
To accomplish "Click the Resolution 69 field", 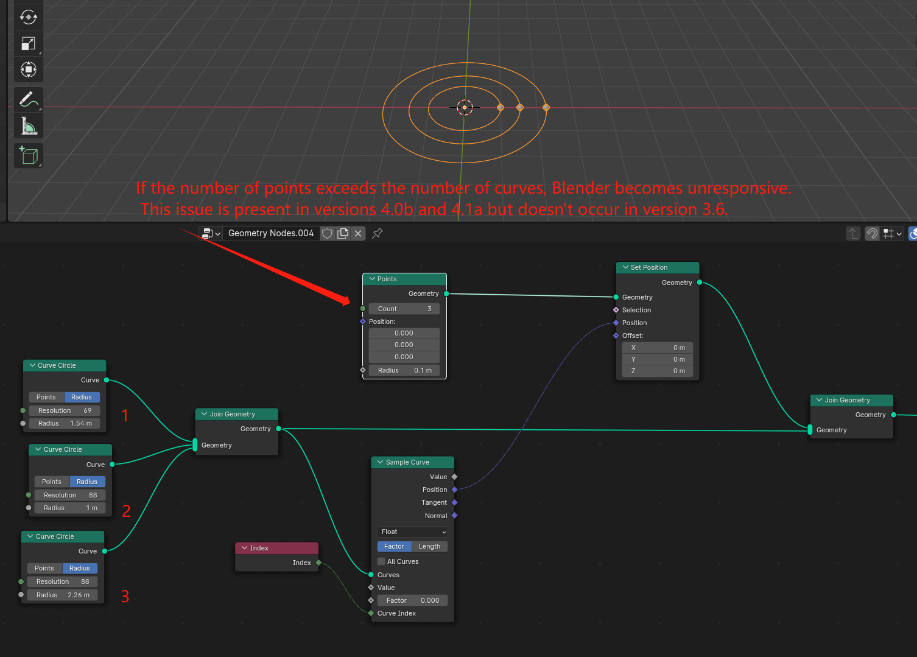I will [65, 410].
